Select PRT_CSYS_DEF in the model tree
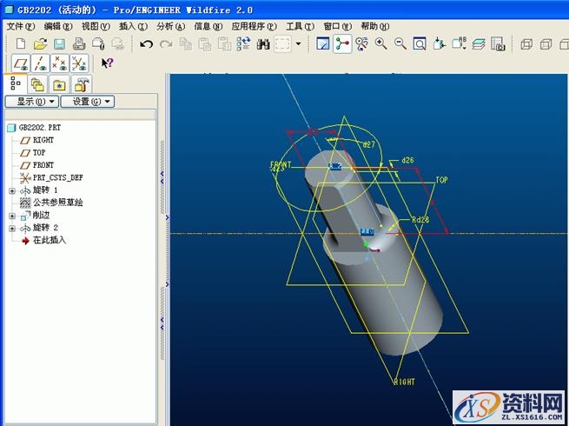Viewport: 569px width, 426px height. click(57, 177)
